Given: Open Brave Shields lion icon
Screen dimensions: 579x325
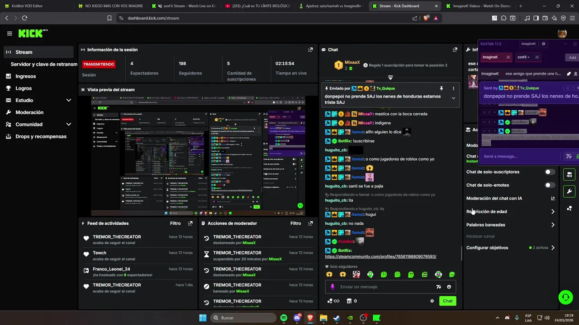Looking at the screenshot, I should pos(426,18).
